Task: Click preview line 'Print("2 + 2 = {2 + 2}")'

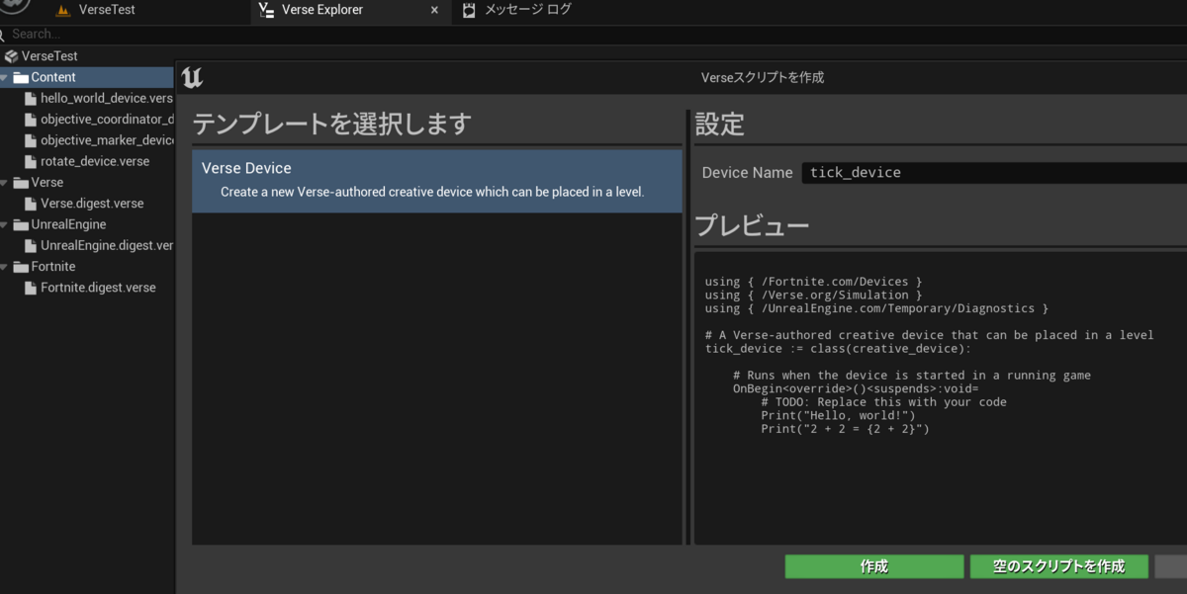Action: click(x=845, y=429)
